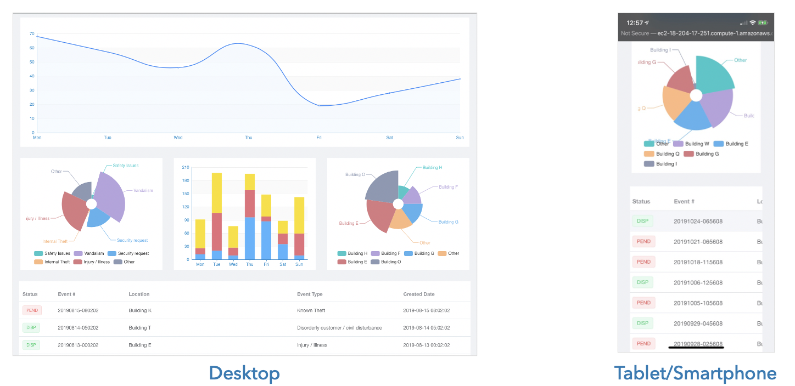Screen dimensions: 795x386
Task: Sort by the Event Type column header
Action: coord(310,294)
